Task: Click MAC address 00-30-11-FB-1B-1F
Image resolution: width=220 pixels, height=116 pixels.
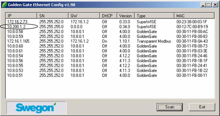Action: pyautogui.click(x=192, y=61)
